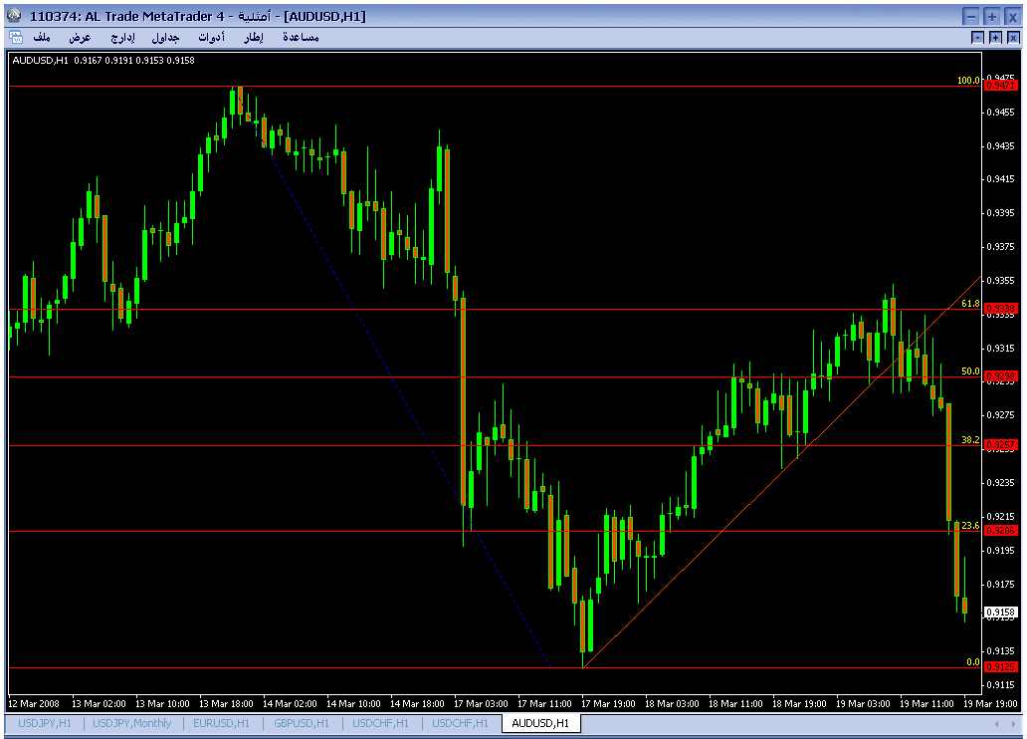Click the 0.9375 price scale label
The height and width of the screenshot is (739, 1027).
click(1001, 247)
